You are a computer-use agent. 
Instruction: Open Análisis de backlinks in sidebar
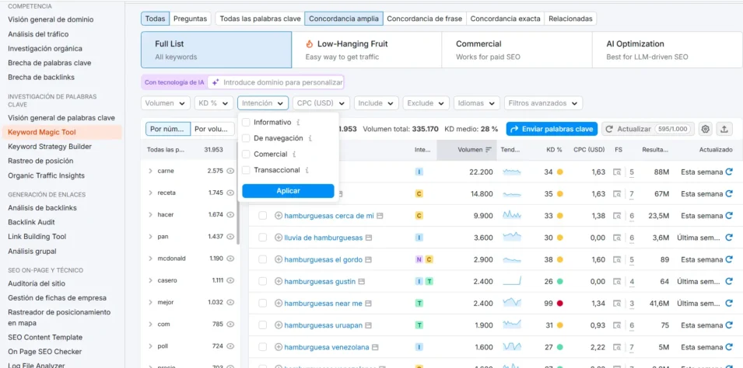click(x=42, y=207)
